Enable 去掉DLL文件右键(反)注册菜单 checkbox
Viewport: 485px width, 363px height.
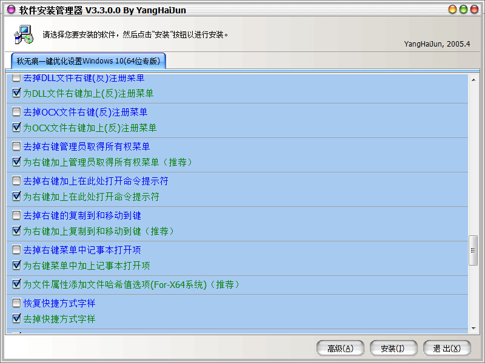click(x=16, y=78)
